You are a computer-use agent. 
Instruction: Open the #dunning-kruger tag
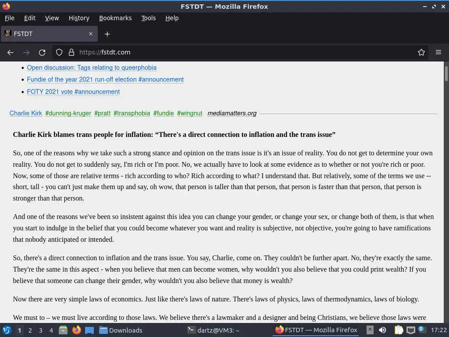tap(68, 113)
